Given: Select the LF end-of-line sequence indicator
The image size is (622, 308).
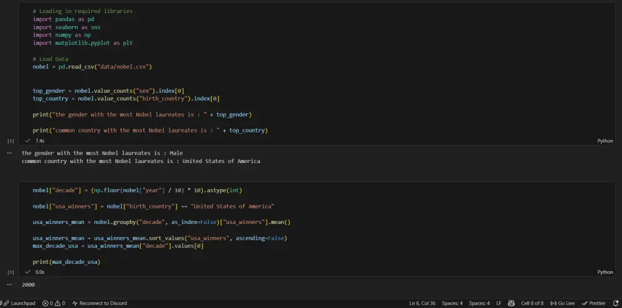Looking at the screenshot, I should coord(499,303).
